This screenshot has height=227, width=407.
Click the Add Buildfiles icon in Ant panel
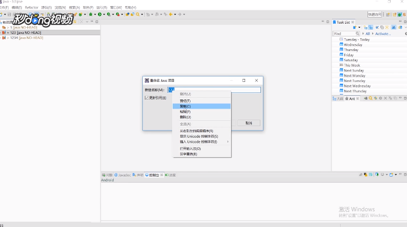(x=366, y=98)
